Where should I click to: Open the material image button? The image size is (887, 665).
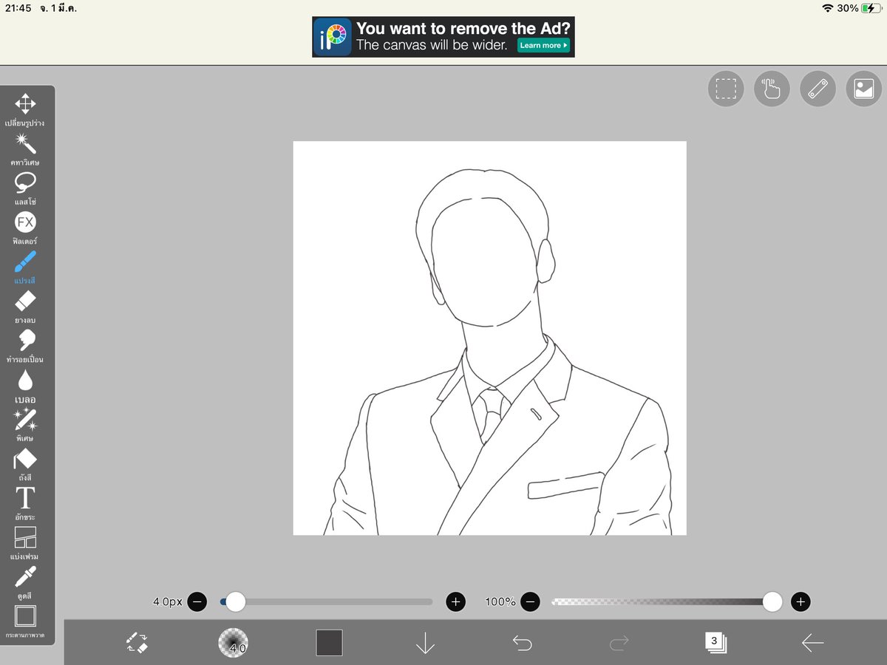863,89
